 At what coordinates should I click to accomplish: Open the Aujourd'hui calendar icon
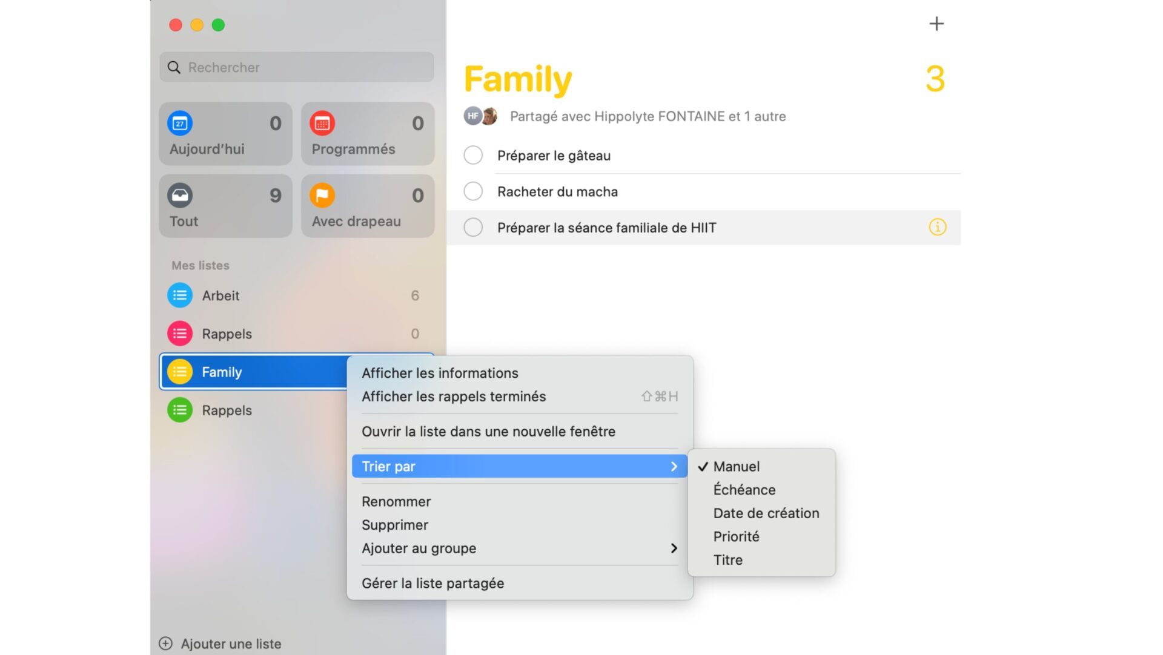[180, 123]
